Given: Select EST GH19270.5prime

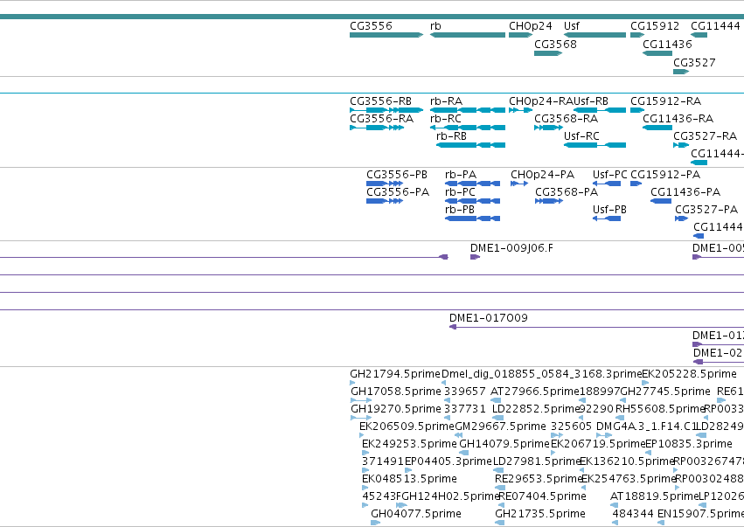Looking at the screenshot, I should pyautogui.click(x=361, y=418).
